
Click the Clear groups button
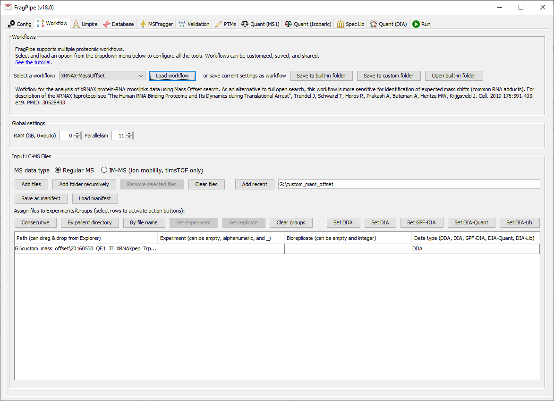(291, 222)
